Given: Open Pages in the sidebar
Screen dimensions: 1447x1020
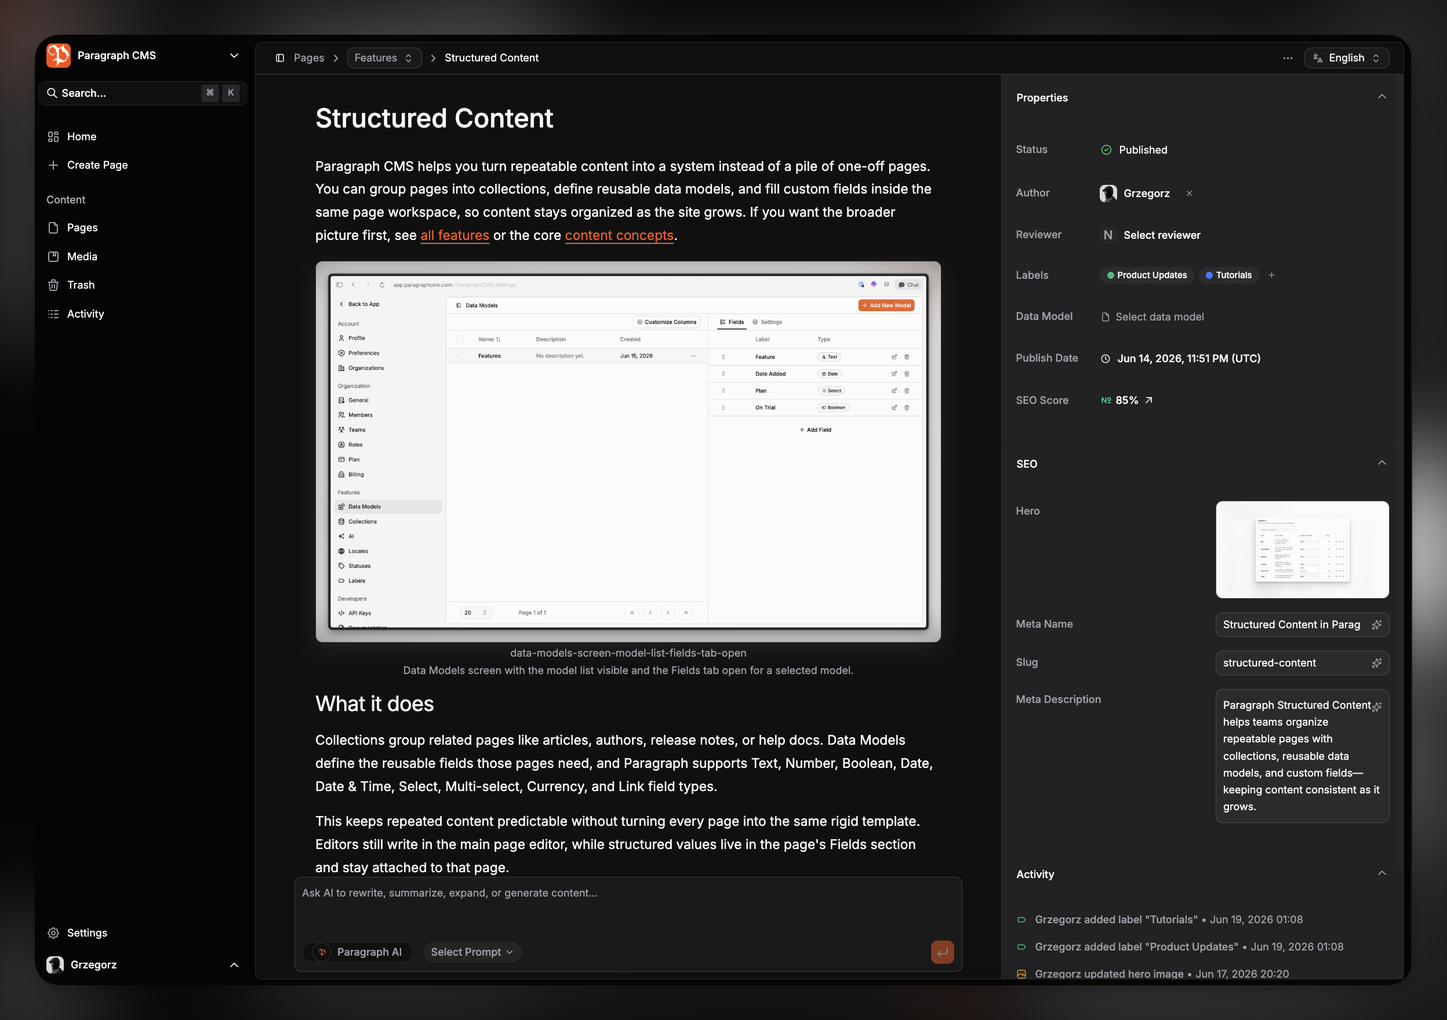Looking at the screenshot, I should click(82, 227).
